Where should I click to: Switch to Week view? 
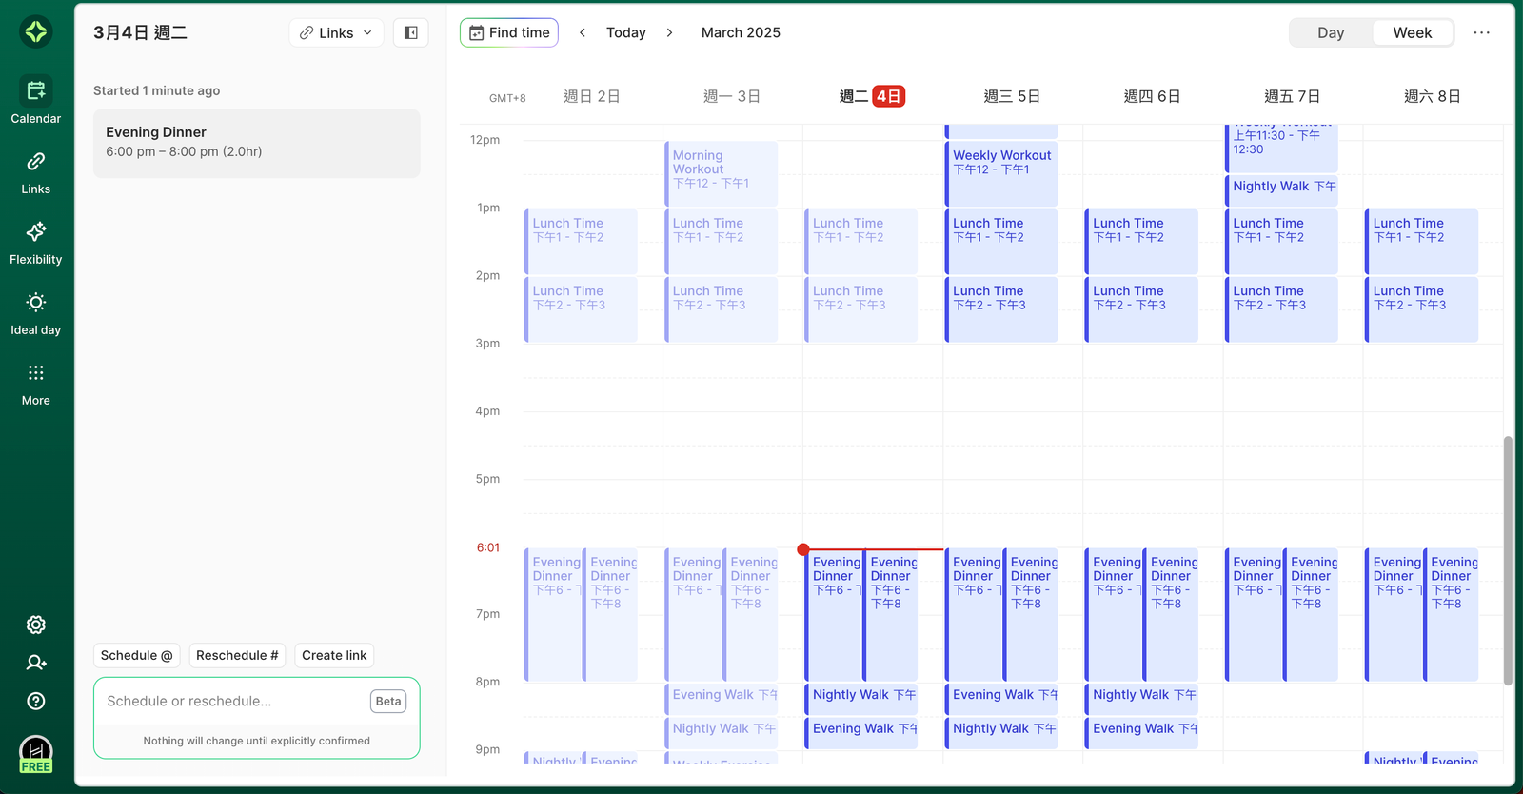1412,32
